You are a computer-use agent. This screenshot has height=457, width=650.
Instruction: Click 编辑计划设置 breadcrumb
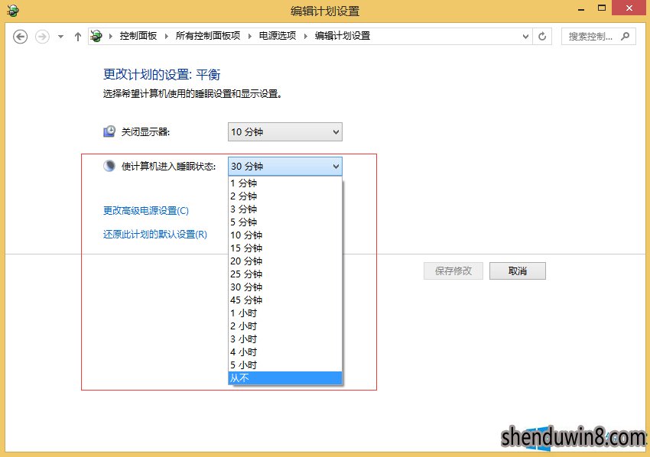click(343, 36)
